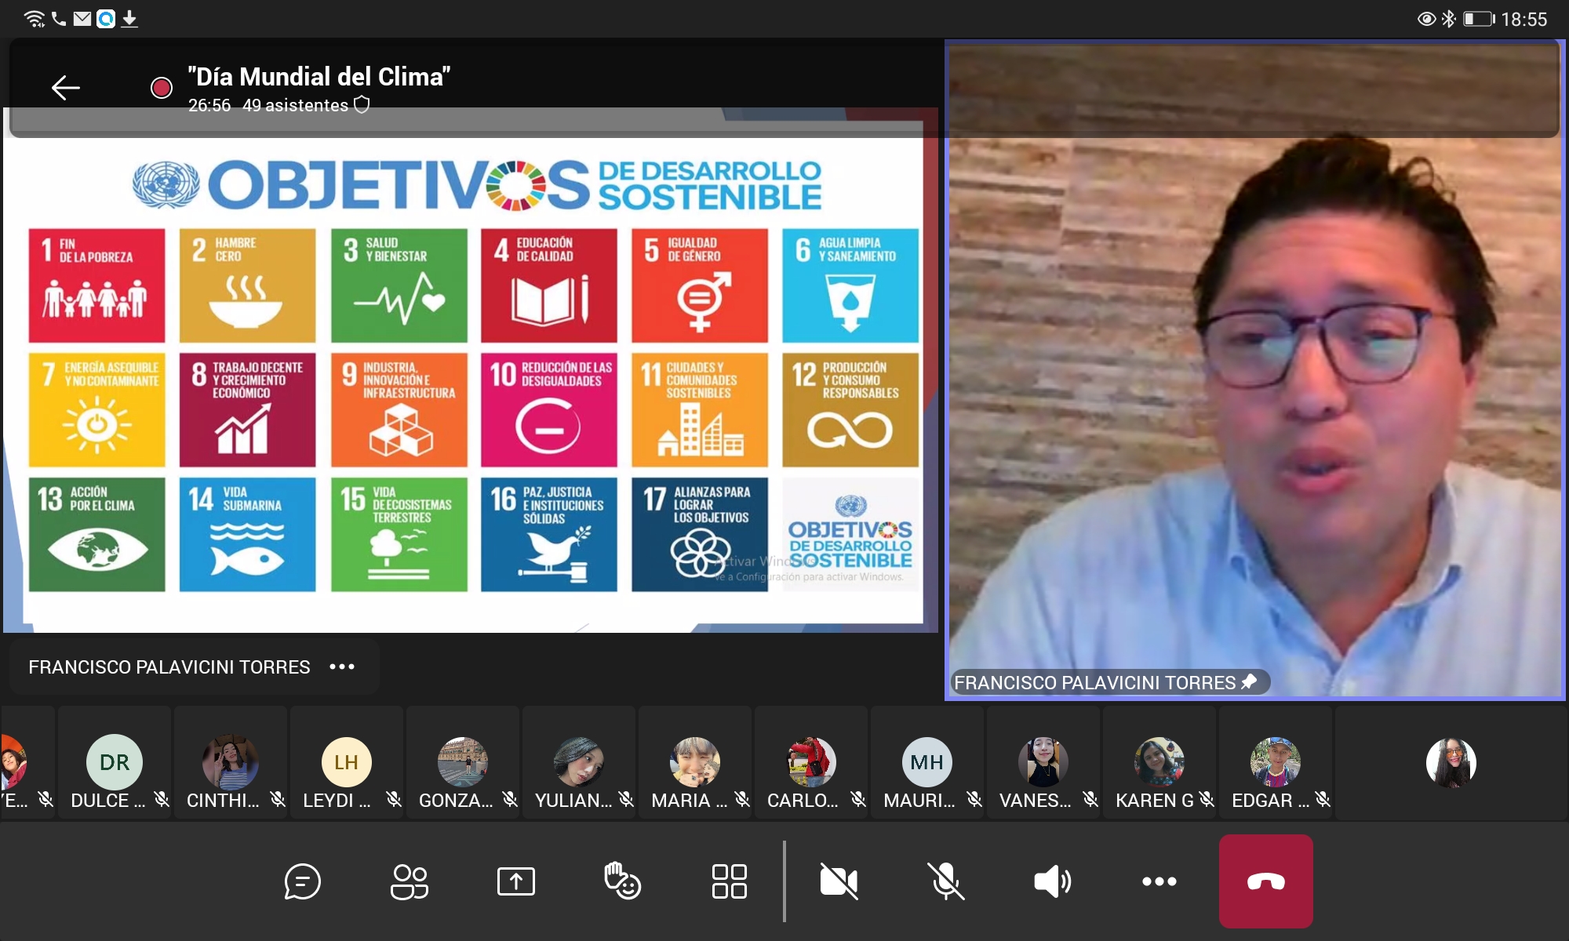Tap muted mic icon beside YULIAN

coord(626,799)
